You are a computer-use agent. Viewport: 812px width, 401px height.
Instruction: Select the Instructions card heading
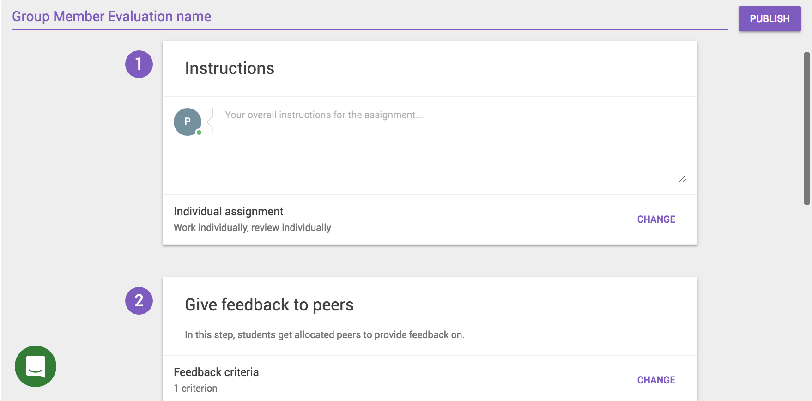(x=230, y=68)
